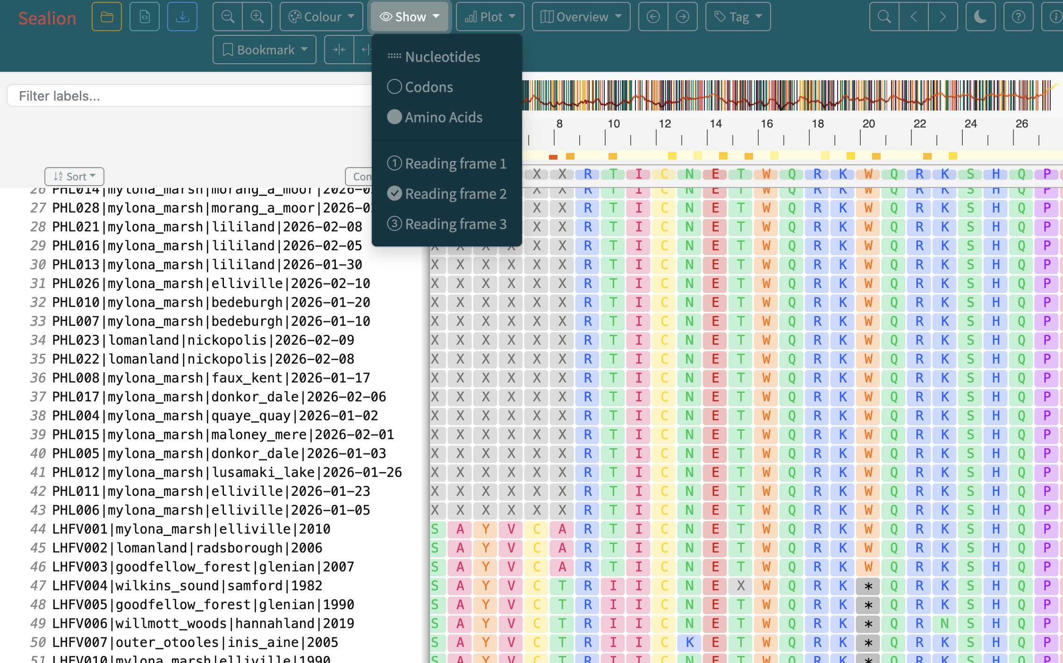Expand the Plot dropdown menu
This screenshot has height=663, width=1063.
tap(490, 17)
